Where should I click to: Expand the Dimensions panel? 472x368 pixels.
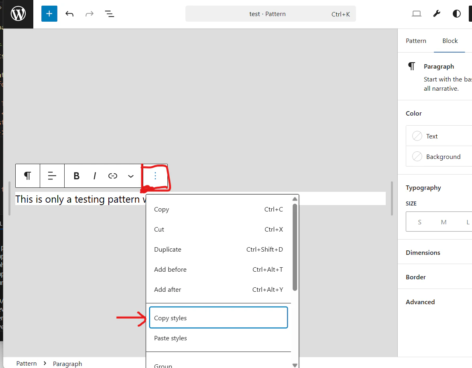click(x=435, y=252)
